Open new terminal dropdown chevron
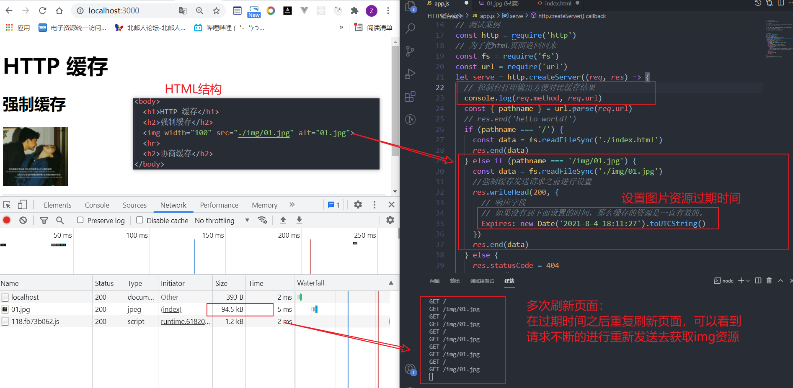The image size is (793, 388). (748, 281)
